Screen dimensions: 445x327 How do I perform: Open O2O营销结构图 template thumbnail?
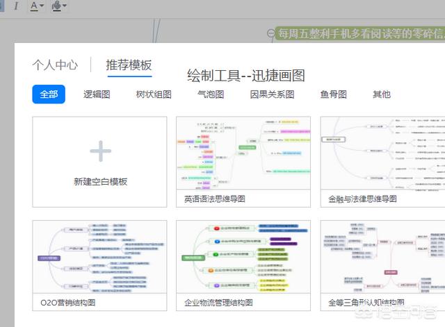pyautogui.click(x=99, y=257)
